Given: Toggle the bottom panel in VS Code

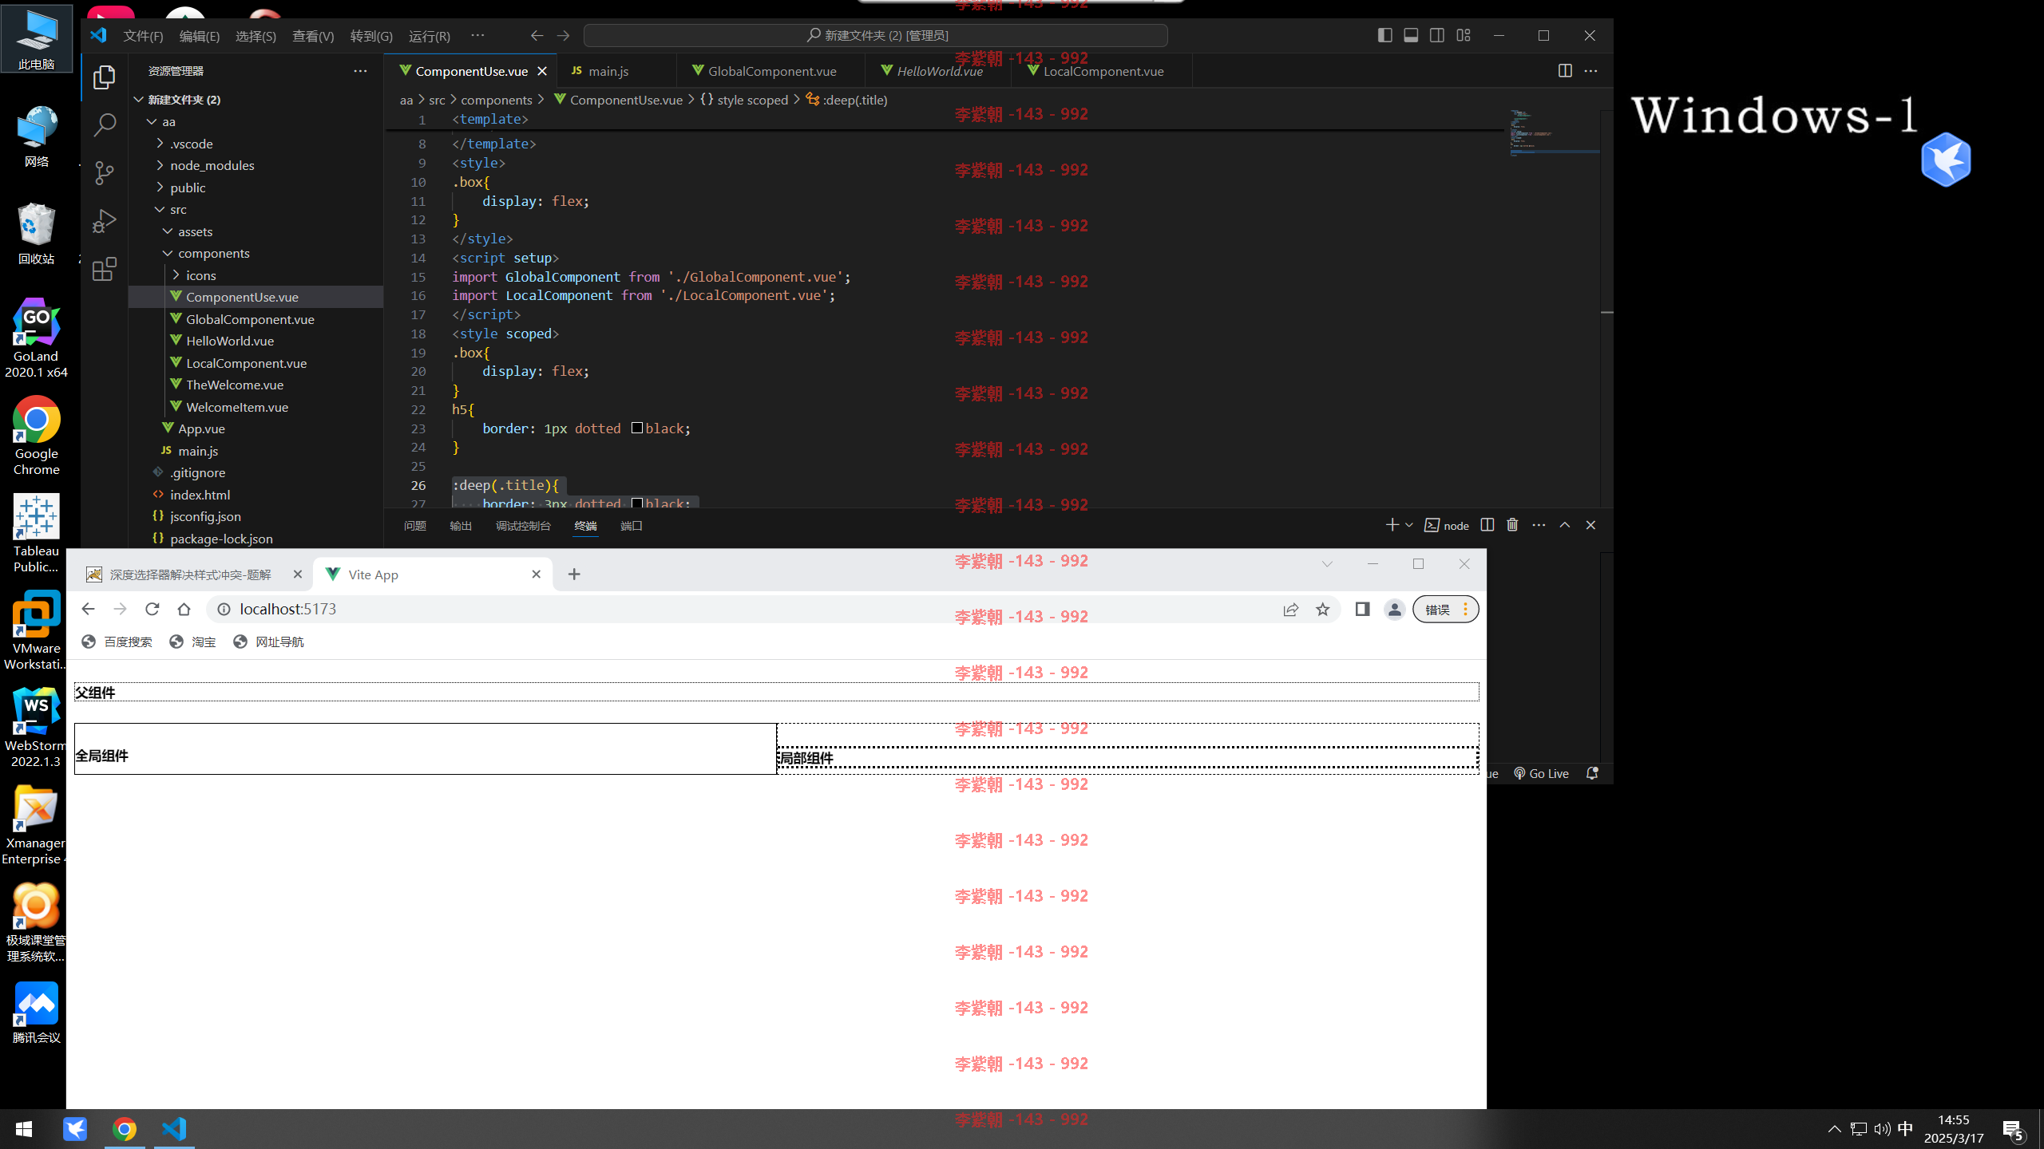Looking at the screenshot, I should (1411, 35).
